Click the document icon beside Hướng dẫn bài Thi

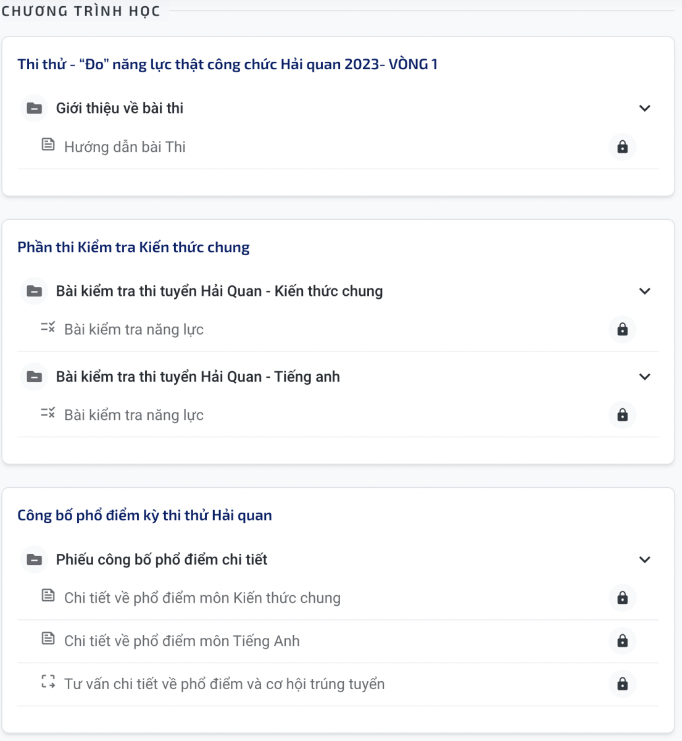[48, 145]
